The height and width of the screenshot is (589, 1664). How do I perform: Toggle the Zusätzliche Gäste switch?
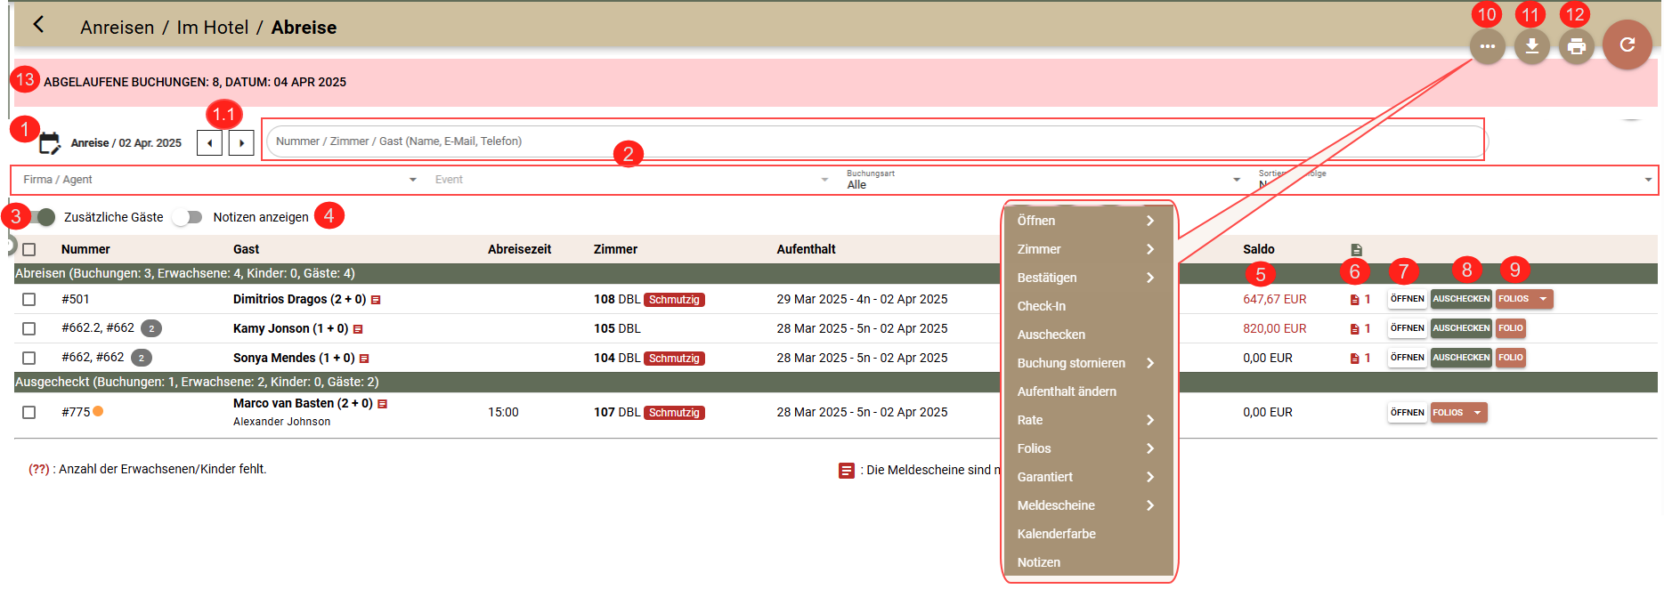click(x=41, y=217)
